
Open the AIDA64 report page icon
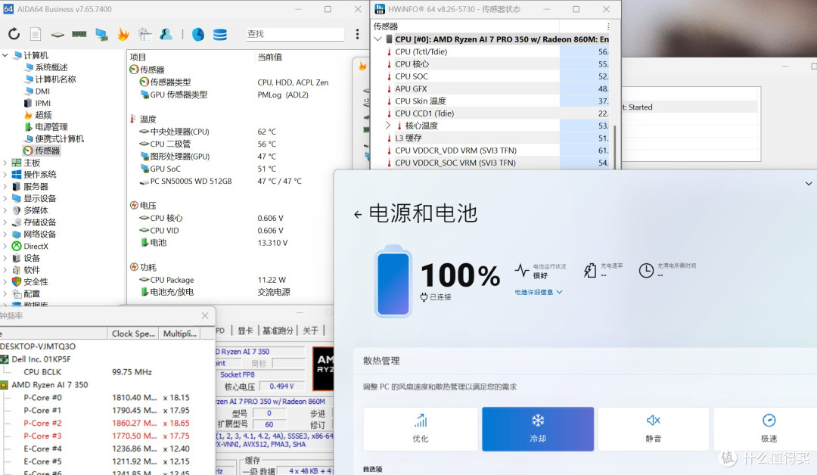tap(36, 34)
